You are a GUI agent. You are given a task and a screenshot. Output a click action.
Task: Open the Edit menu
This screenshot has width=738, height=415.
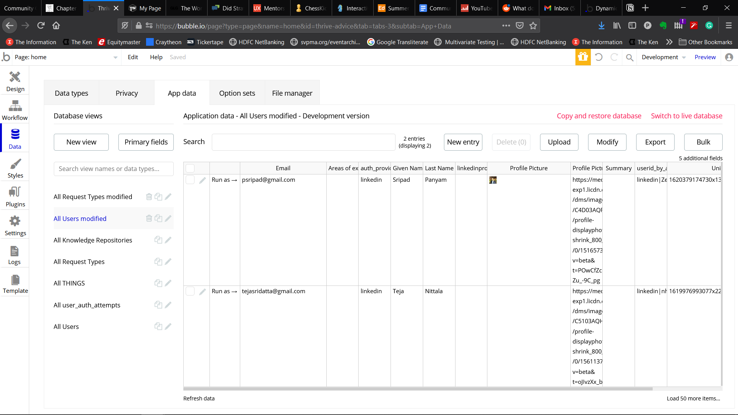pyautogui.click(x=133, y=57)
